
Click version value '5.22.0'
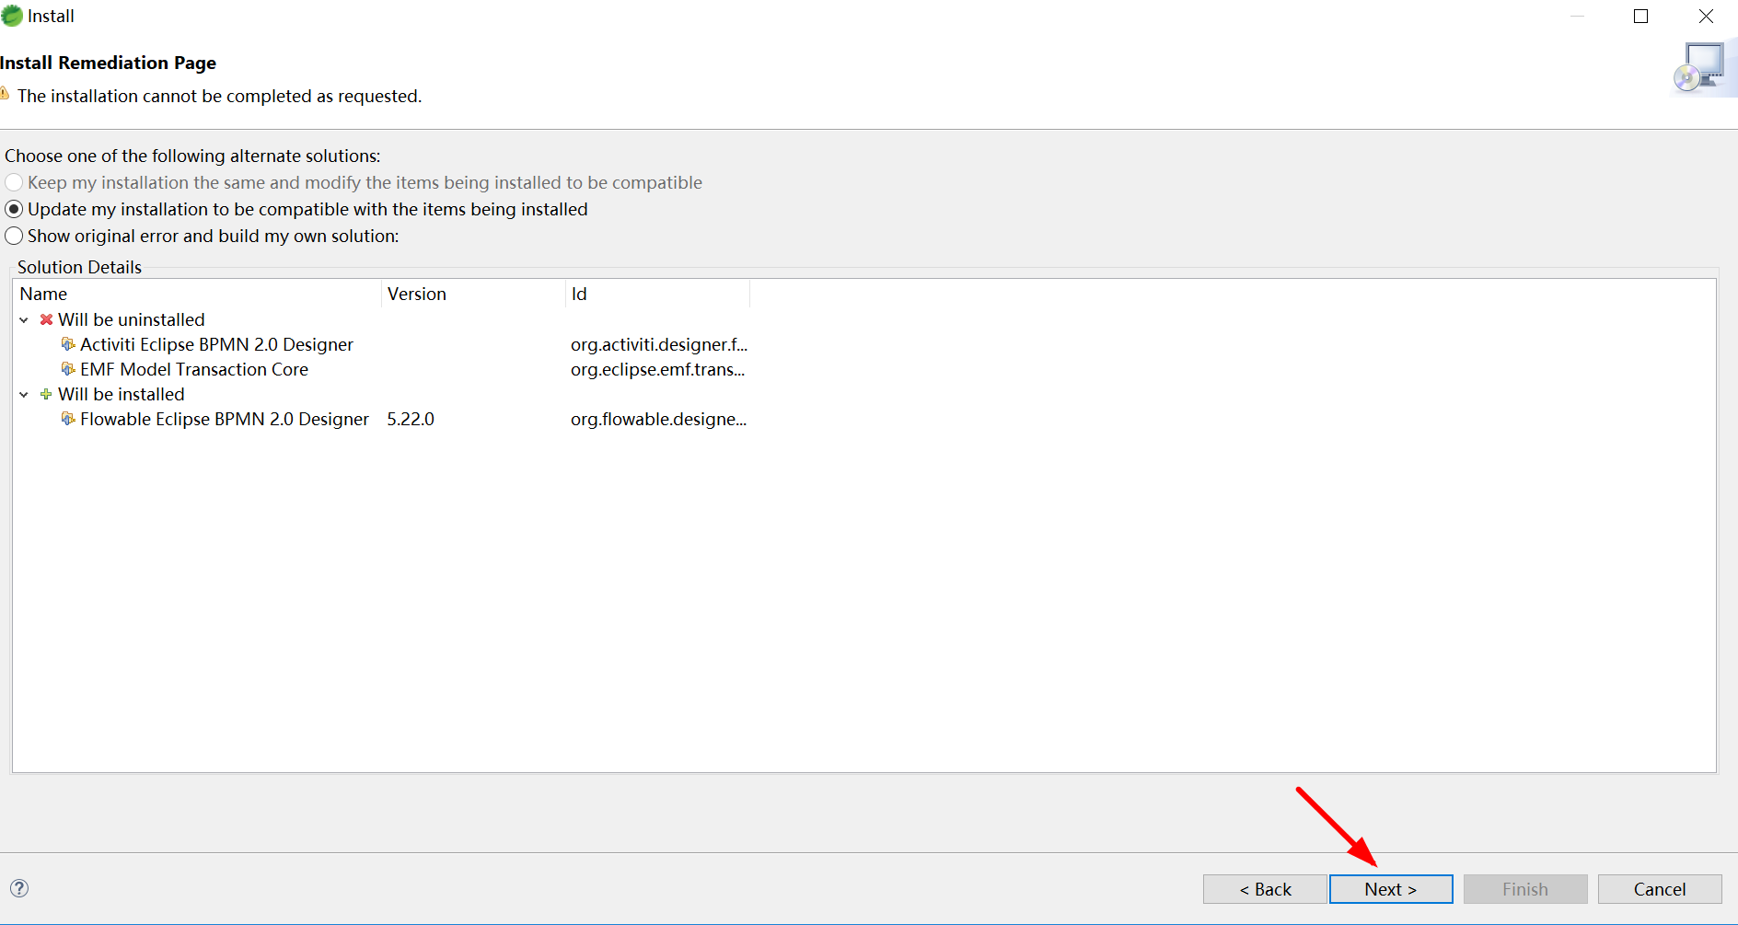(411, 419)
